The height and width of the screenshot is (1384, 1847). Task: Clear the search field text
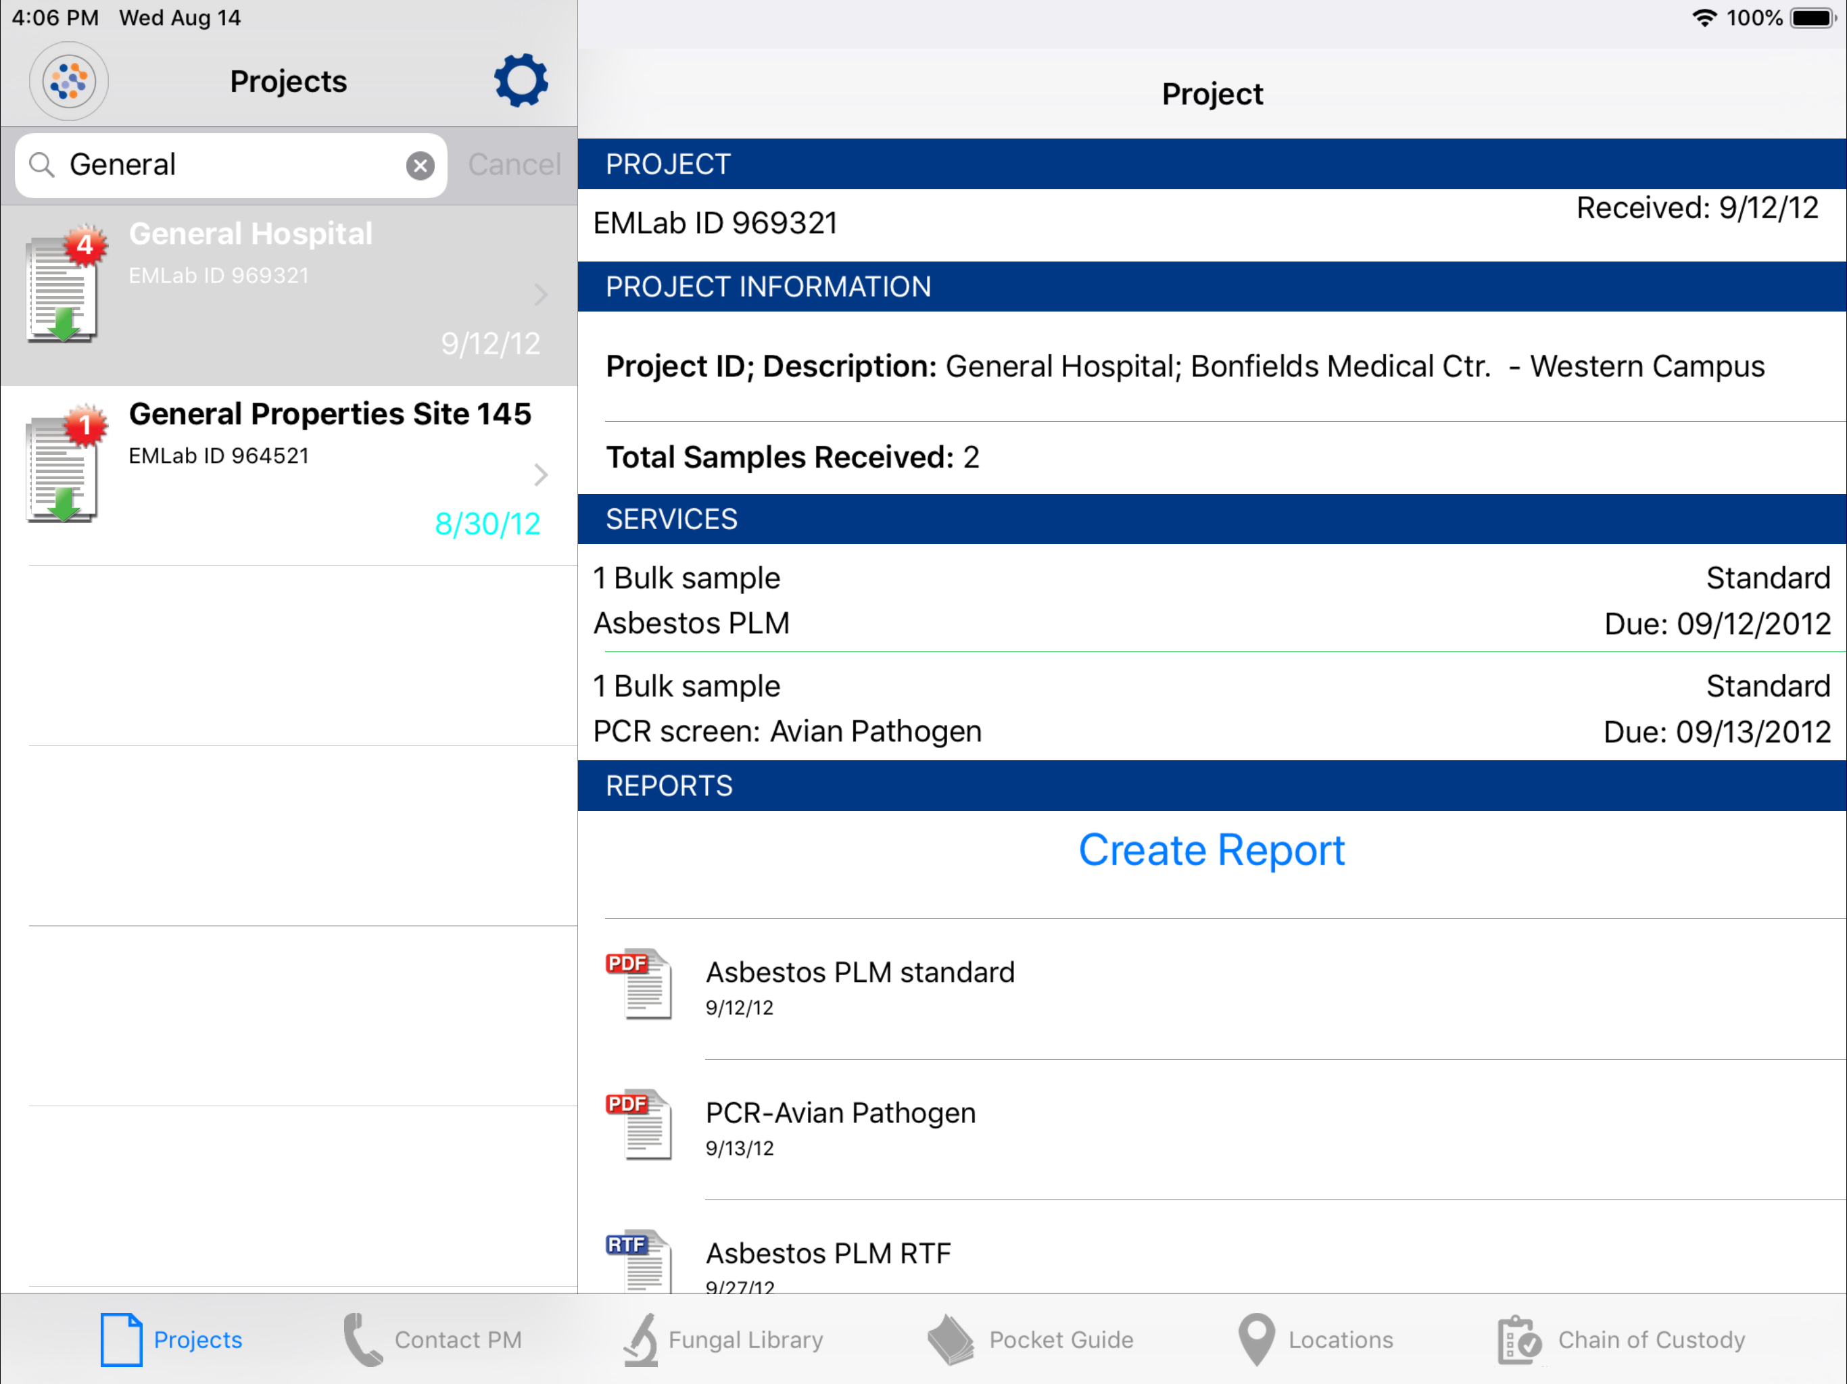coord(420,166)
